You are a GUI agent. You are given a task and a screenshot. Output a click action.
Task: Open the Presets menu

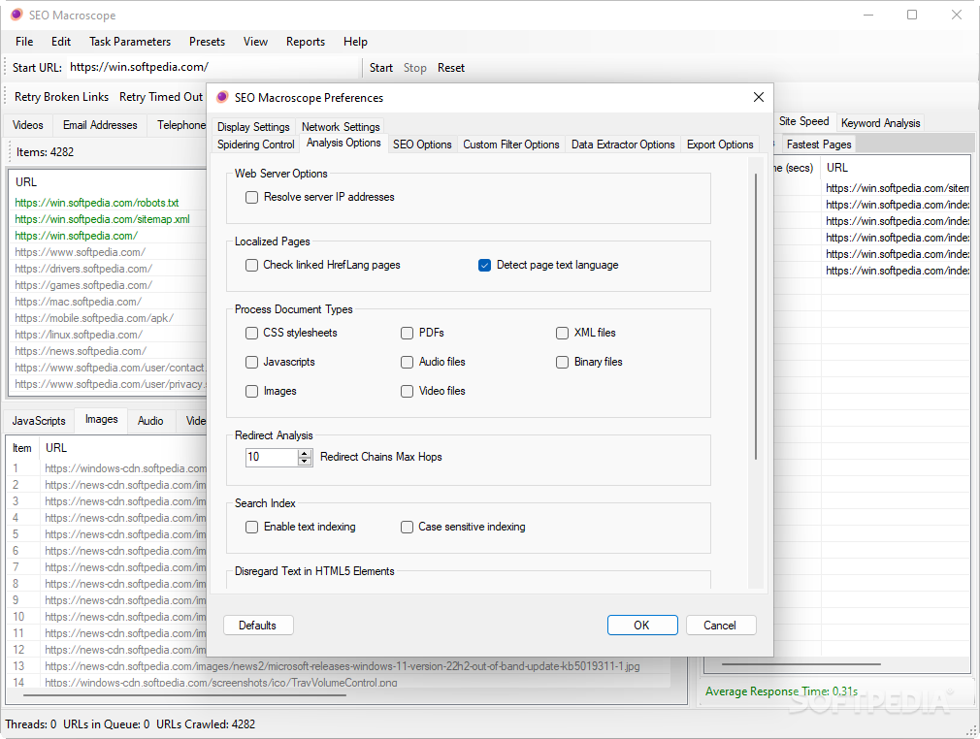tap(207, 42)
